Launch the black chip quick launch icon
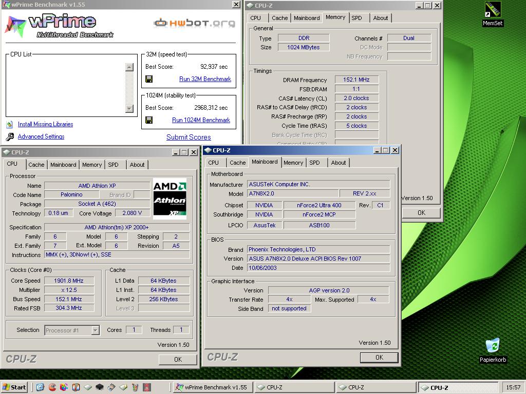 click(x=100, y=387)
